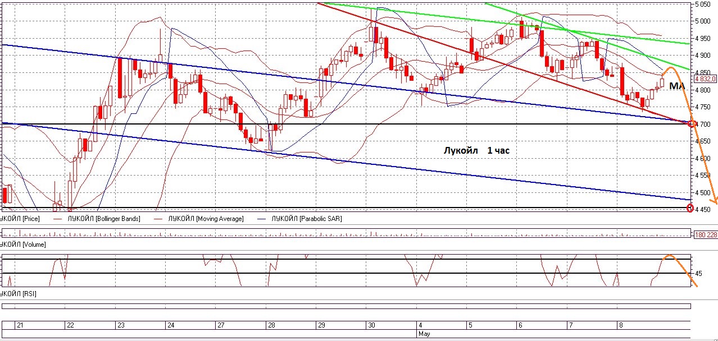
Task: Select the ЛУКОЙЛ [Bollinger Bands] legend entry
Action: pyautogui.click(x=104, y=218)
